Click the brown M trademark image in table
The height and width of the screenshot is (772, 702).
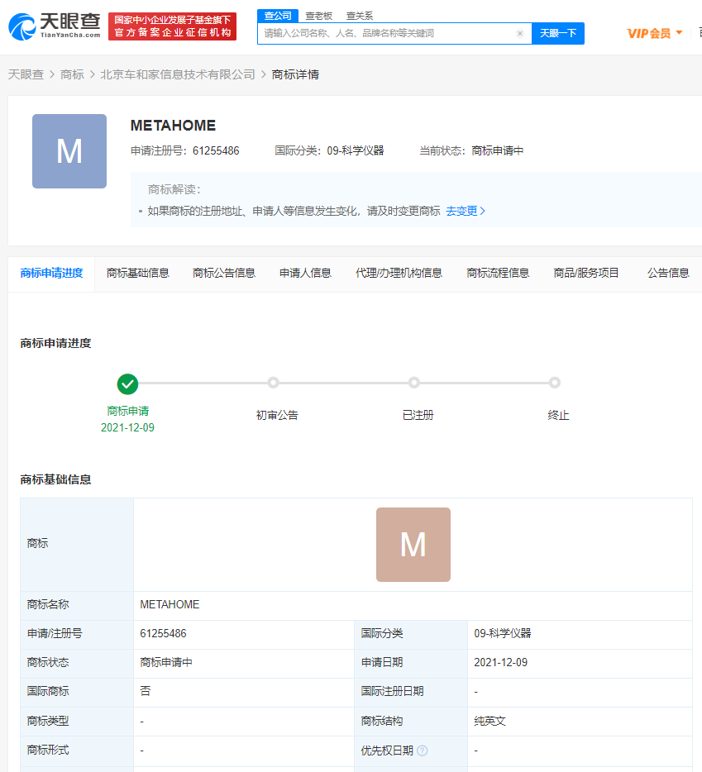point(413,545)
